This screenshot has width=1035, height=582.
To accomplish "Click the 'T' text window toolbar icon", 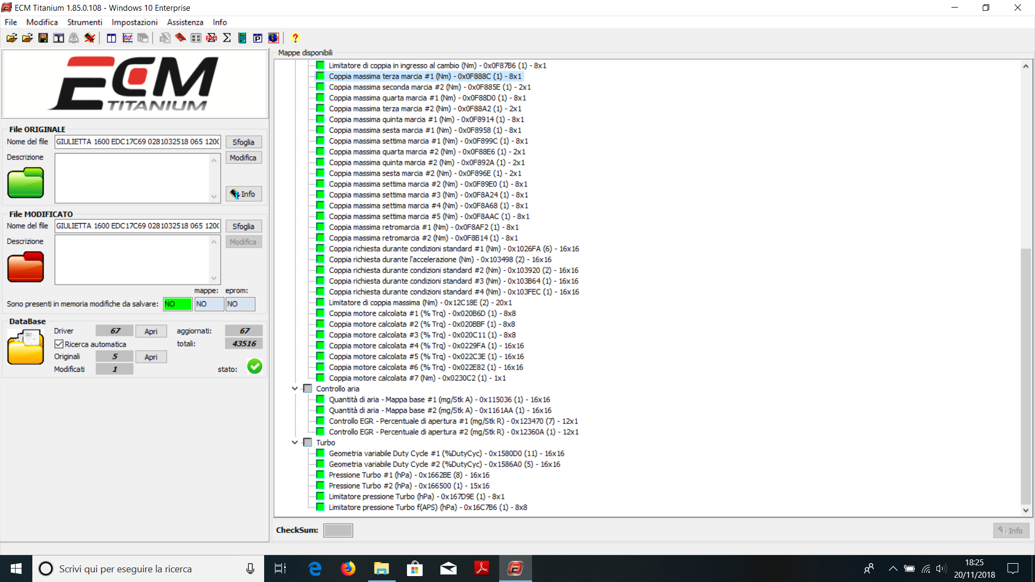I will 59,38.
